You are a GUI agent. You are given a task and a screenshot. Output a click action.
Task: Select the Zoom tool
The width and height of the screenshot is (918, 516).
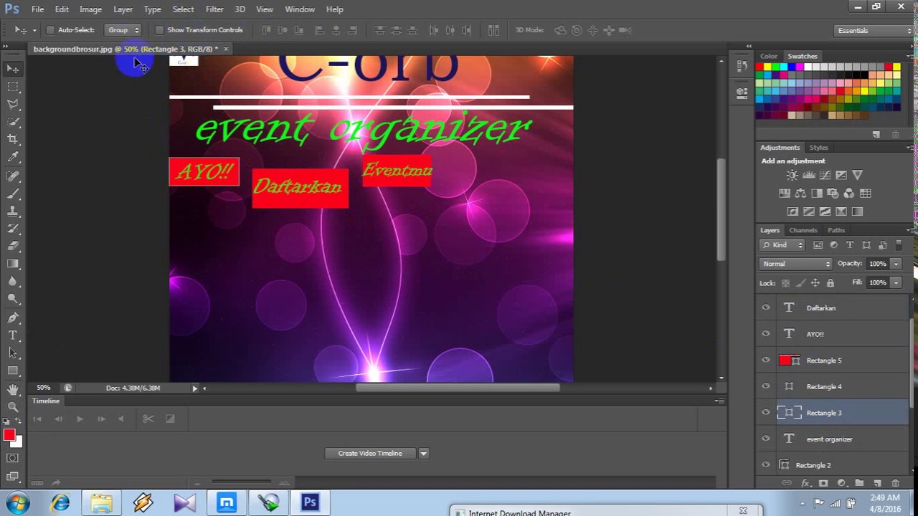pos(13,406)
